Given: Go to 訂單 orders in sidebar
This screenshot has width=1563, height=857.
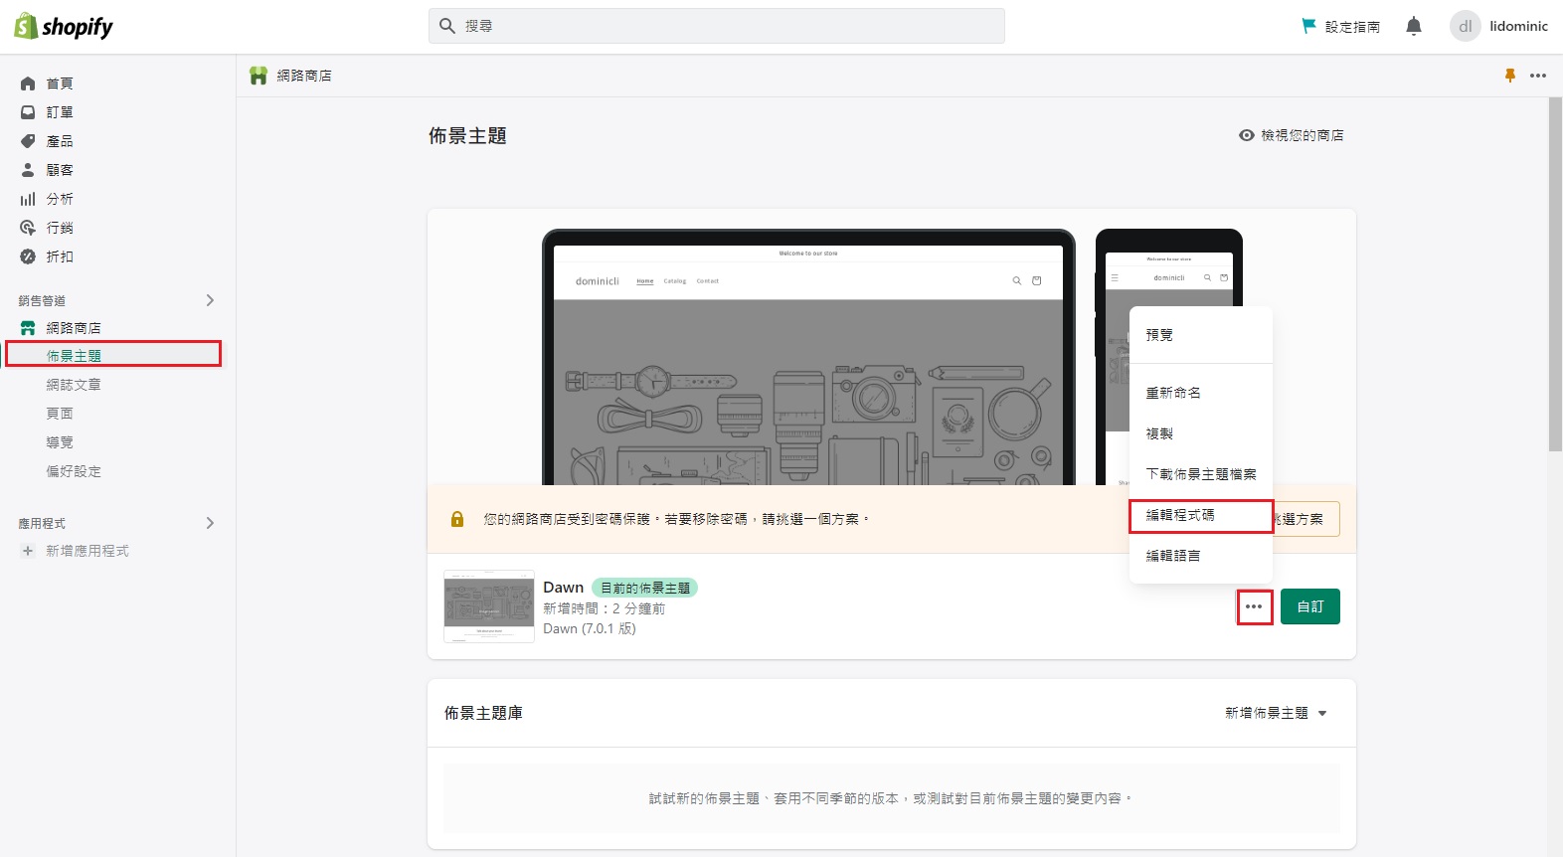Looking at the screenshot, I should (x=59, y=112).
